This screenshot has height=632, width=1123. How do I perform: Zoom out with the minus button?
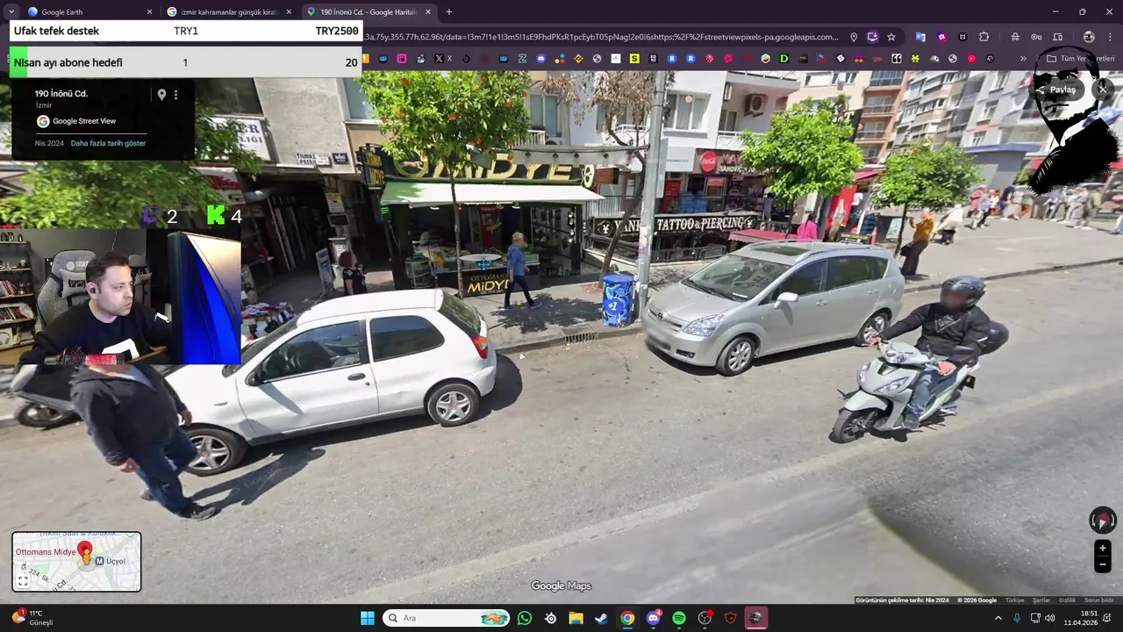[1103, 565]
